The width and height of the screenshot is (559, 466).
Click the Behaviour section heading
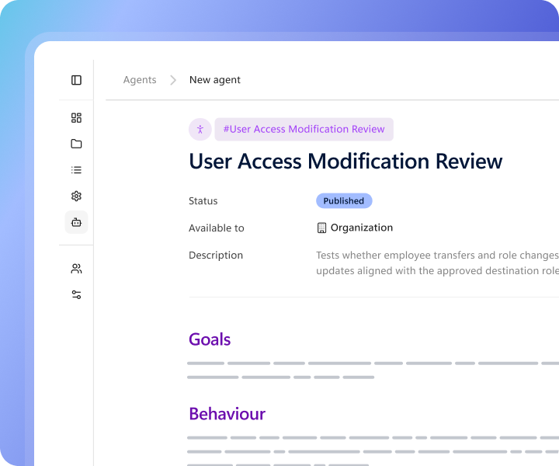pos(227,414)
